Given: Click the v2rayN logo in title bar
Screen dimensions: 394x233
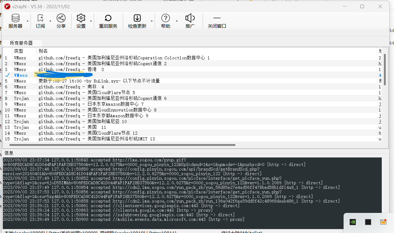Looking at the screenshot, I should pyautogui.click(x=7, y=6).
